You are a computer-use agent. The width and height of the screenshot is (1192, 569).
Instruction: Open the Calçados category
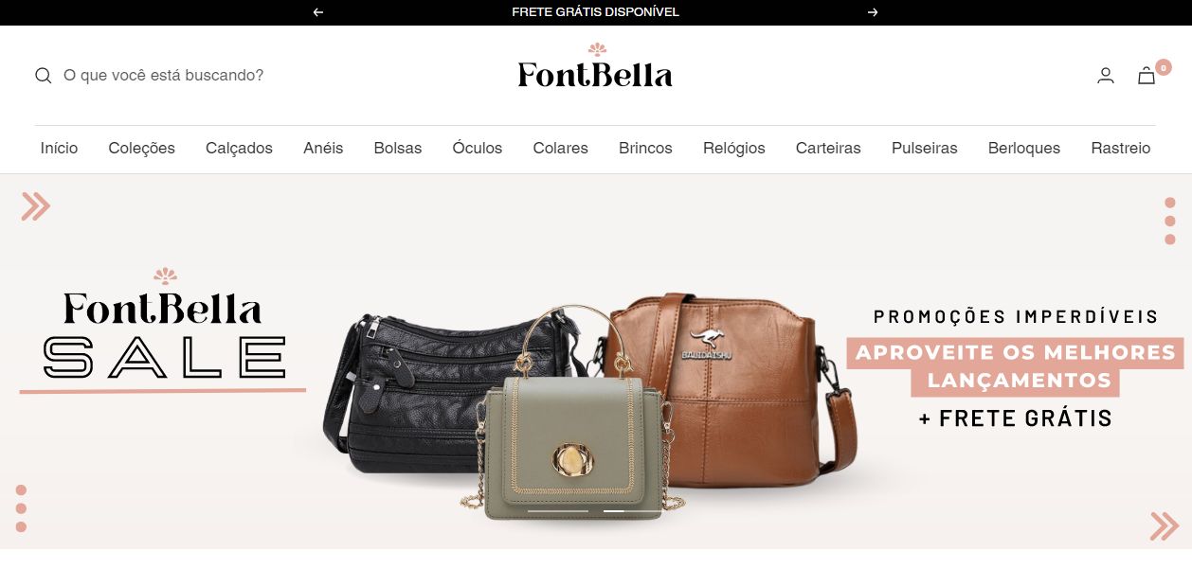click(x=239, y=148)
